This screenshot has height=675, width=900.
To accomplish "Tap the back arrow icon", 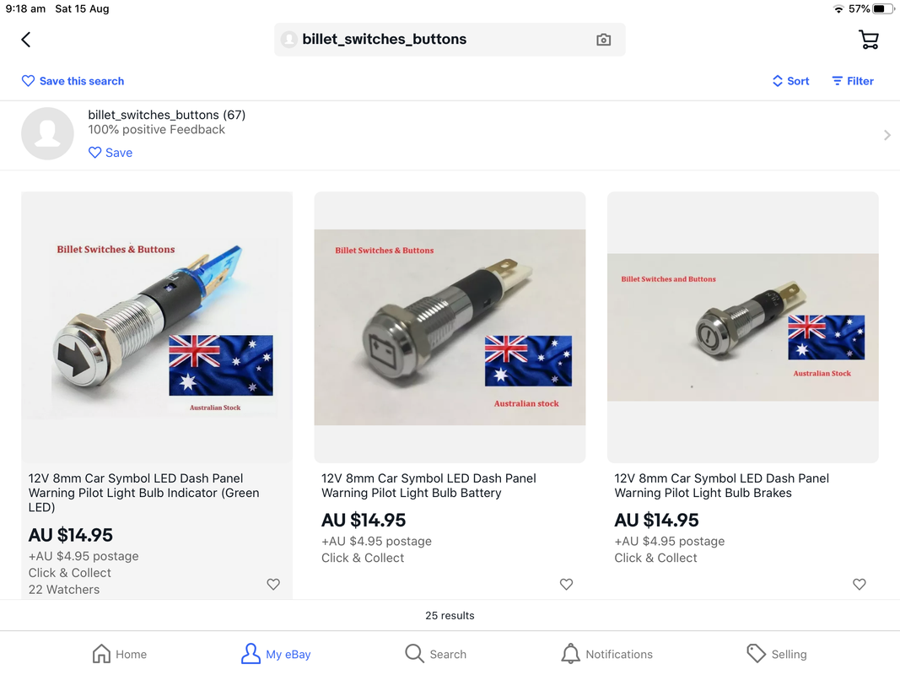I will [x=26, y=40].
